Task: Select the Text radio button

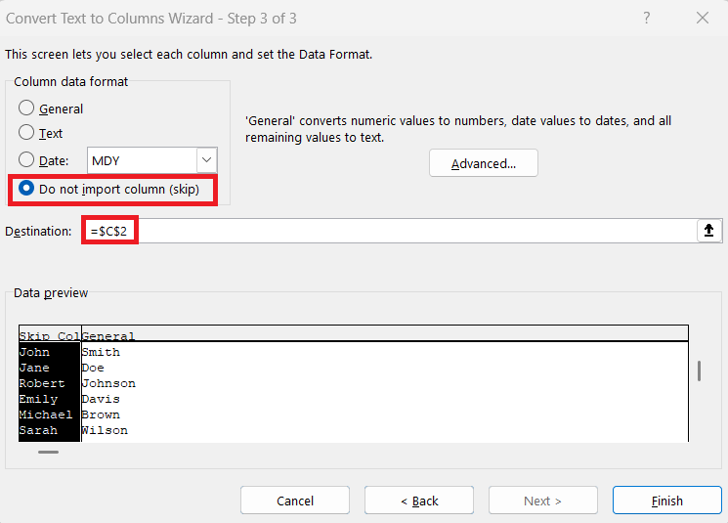Action: tap(26, 132)
